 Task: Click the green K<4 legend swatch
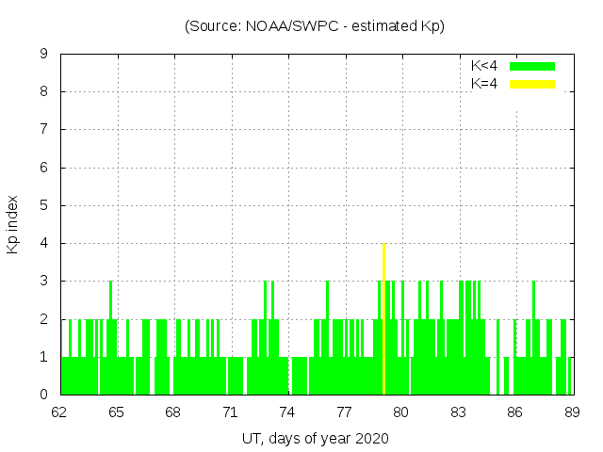[532, 66]
